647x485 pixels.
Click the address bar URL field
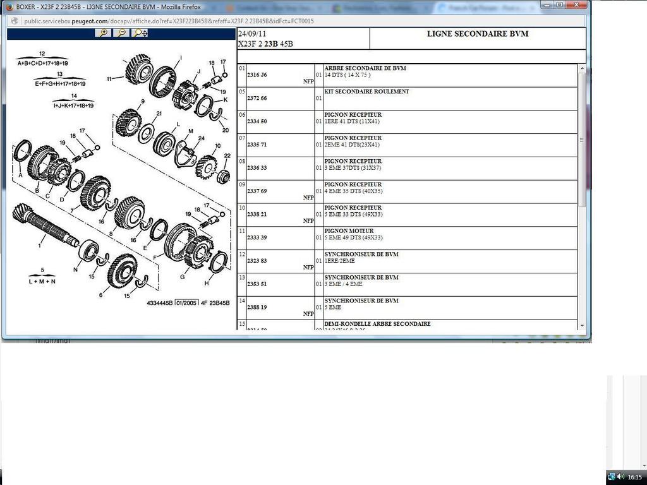297,21
